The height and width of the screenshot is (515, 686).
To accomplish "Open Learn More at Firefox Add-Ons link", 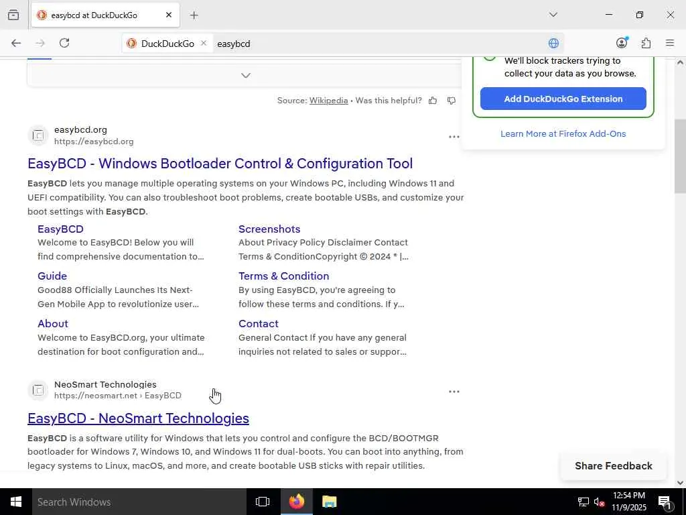I will 563,133.
